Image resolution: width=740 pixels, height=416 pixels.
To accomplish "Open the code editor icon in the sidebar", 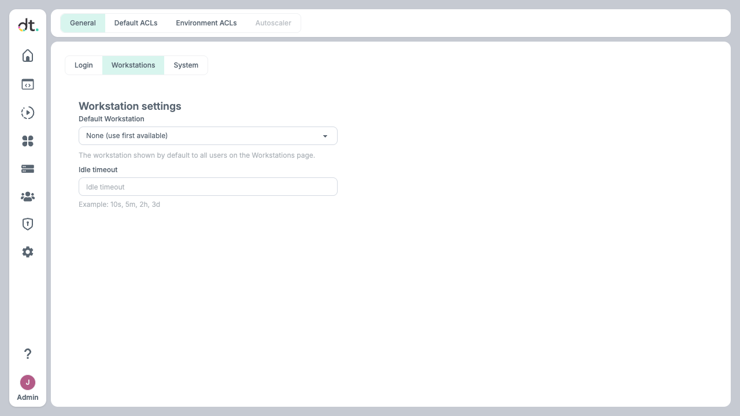I will tap(28, 84).
